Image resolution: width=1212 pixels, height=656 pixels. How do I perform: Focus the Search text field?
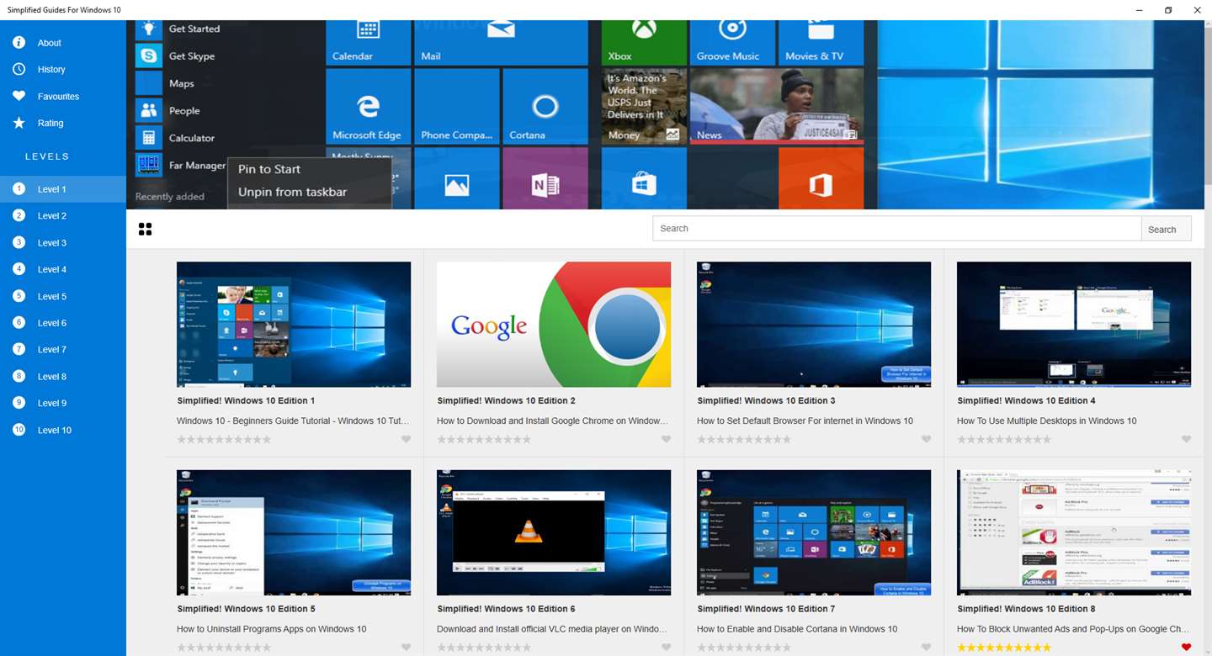click(897, 229)
